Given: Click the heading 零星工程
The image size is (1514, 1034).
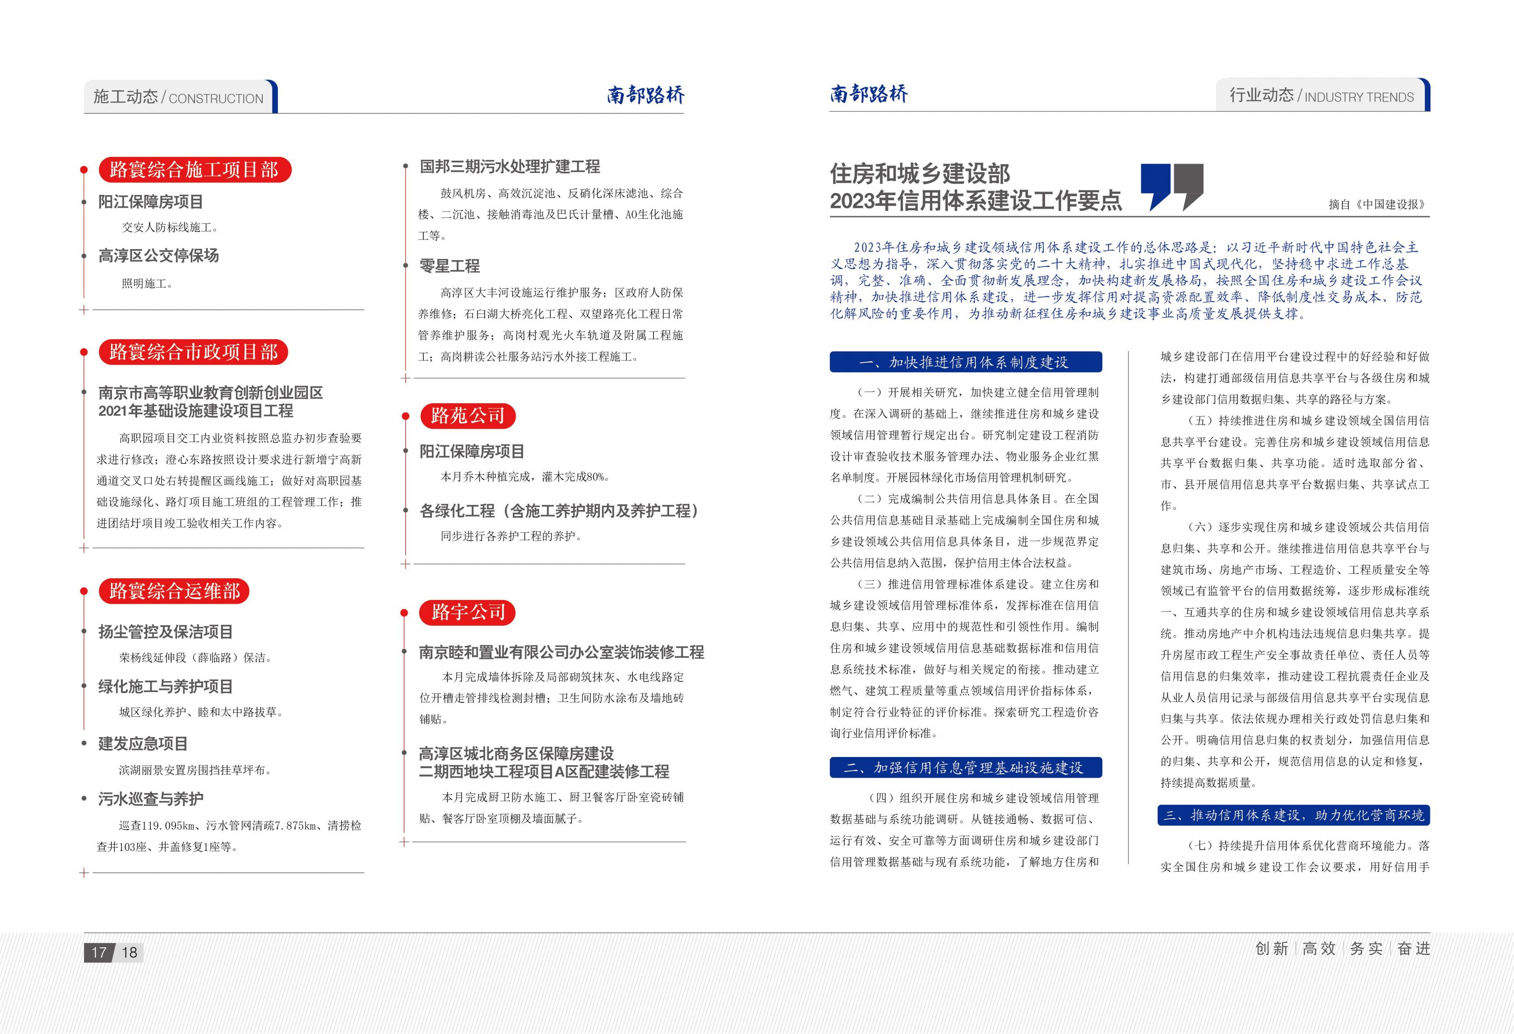Looking at the screenshot, I should click(x=449, y=266).
